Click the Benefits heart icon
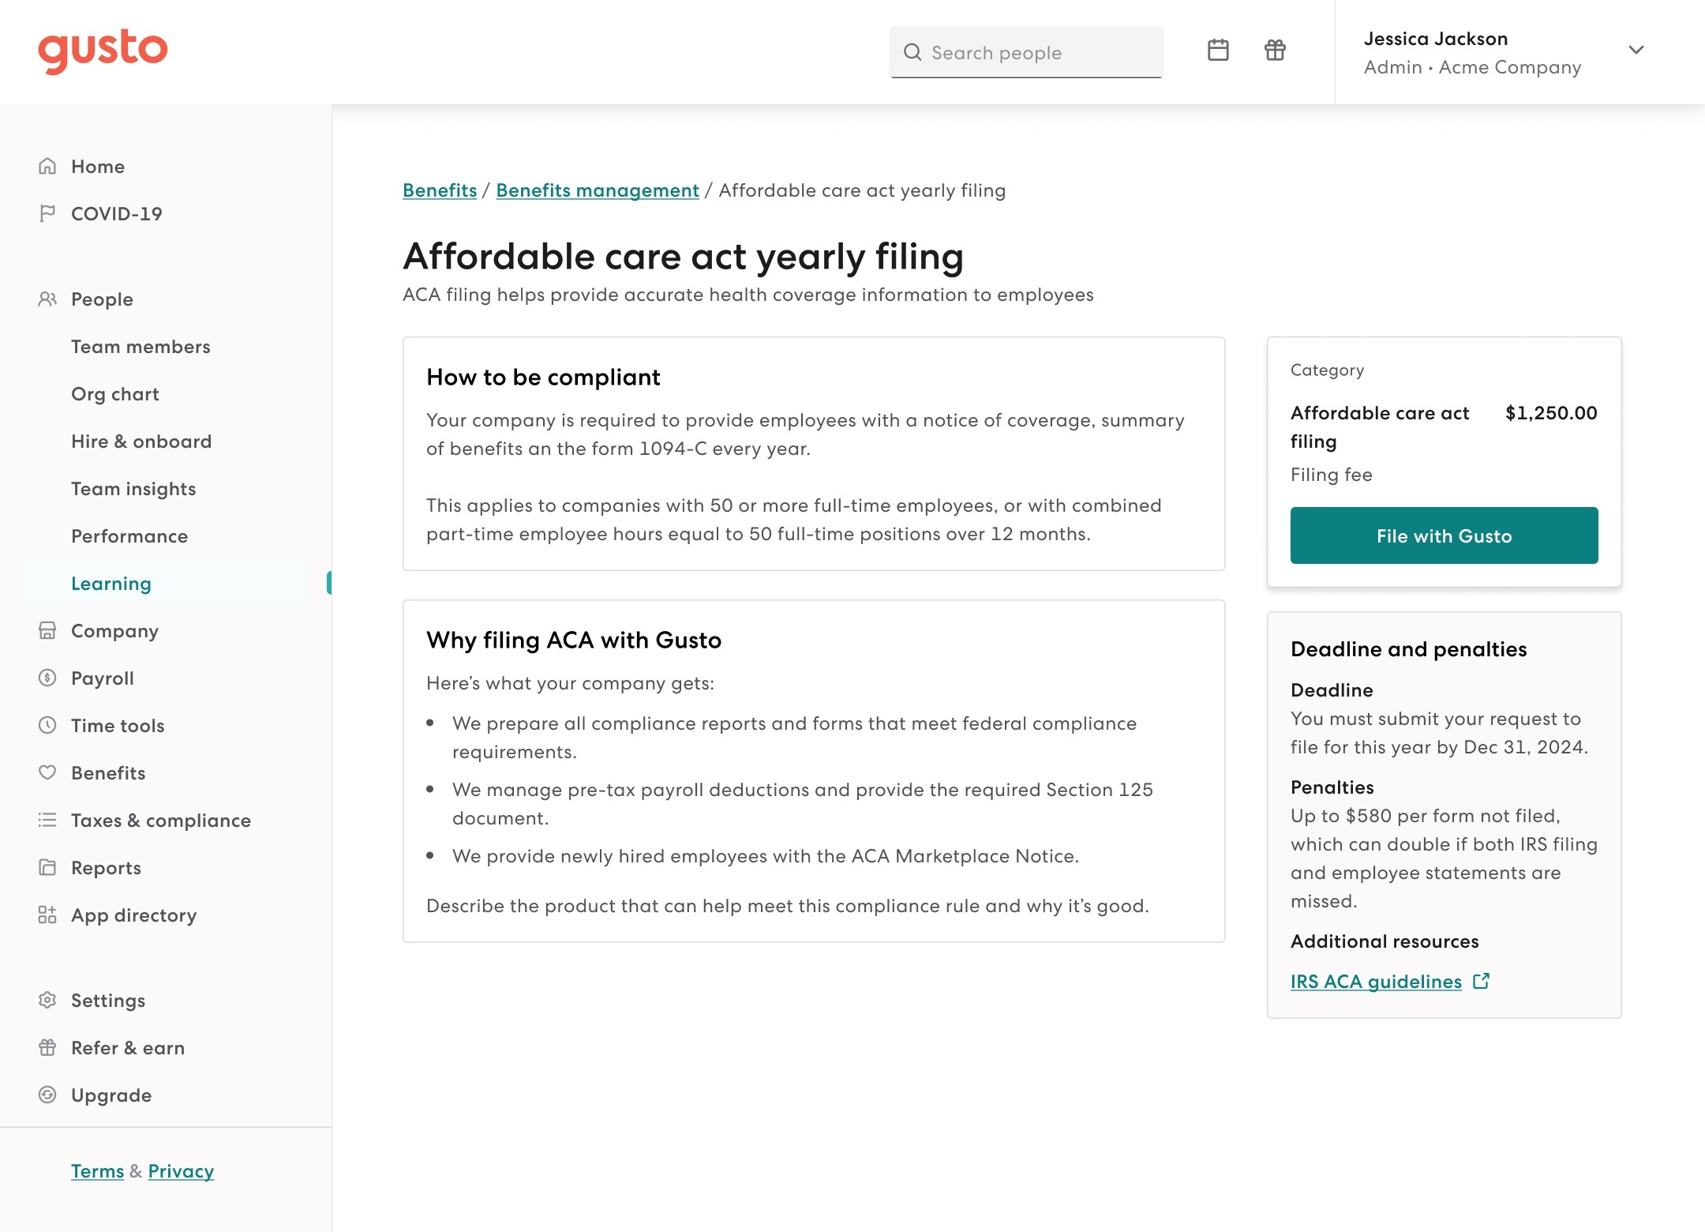Screen dimensions: 1705x1232 47,773
